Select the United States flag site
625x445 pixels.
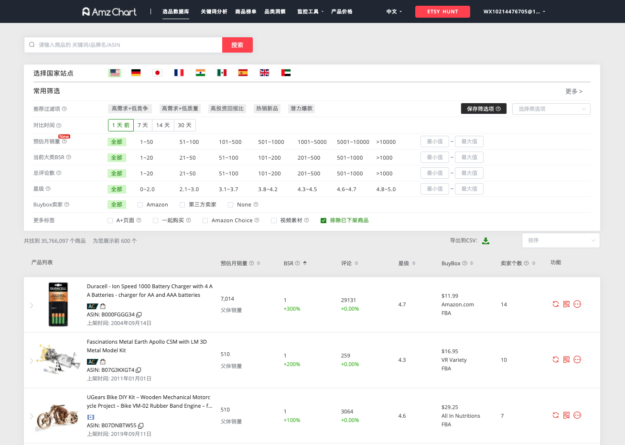point(115,73)
